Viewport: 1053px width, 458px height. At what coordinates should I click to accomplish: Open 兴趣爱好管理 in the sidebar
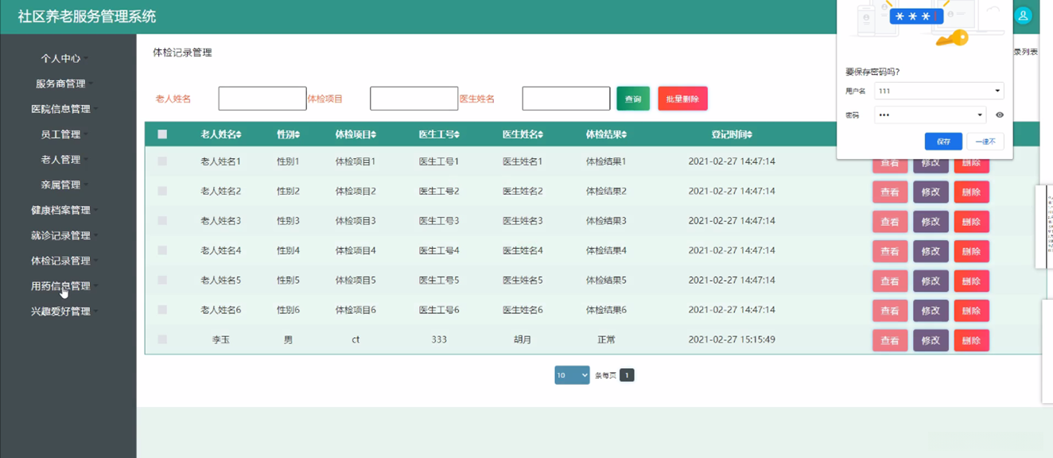[x=61, y=312]
